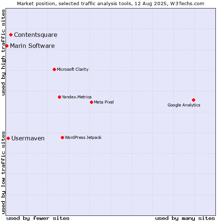Click the "Microsoft Clarity" label
This screenshot has width=221, height=221.
pyautogui.click(x=73, y=69)
